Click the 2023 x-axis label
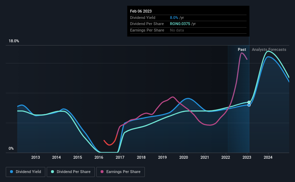 pyautogui.click(x=247, y=157)
